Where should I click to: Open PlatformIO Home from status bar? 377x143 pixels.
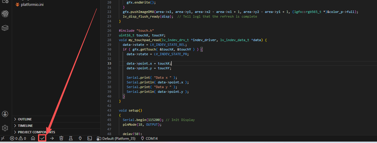click(33, 138)
